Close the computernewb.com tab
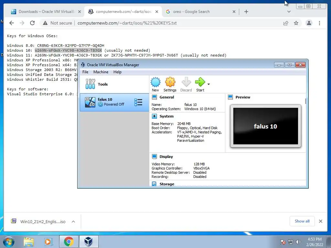 [x=157, y=12]
